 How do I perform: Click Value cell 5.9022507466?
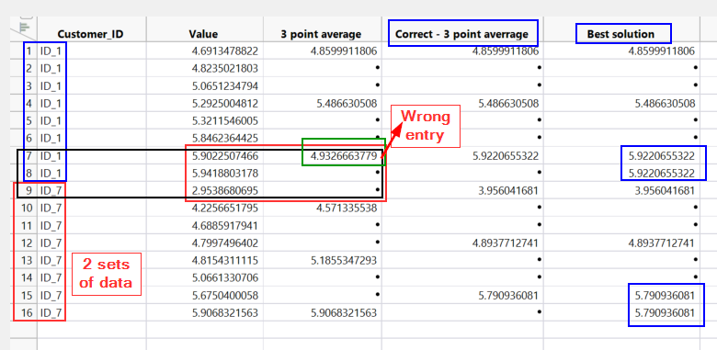[225, 156]
